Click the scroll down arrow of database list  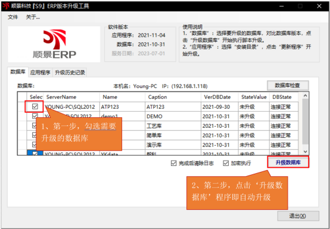(306, 152)
